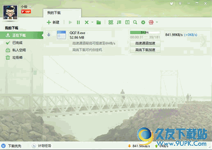Click 离线下载可代你挂机 hint text
212x150 pixels.
[87, 50]
